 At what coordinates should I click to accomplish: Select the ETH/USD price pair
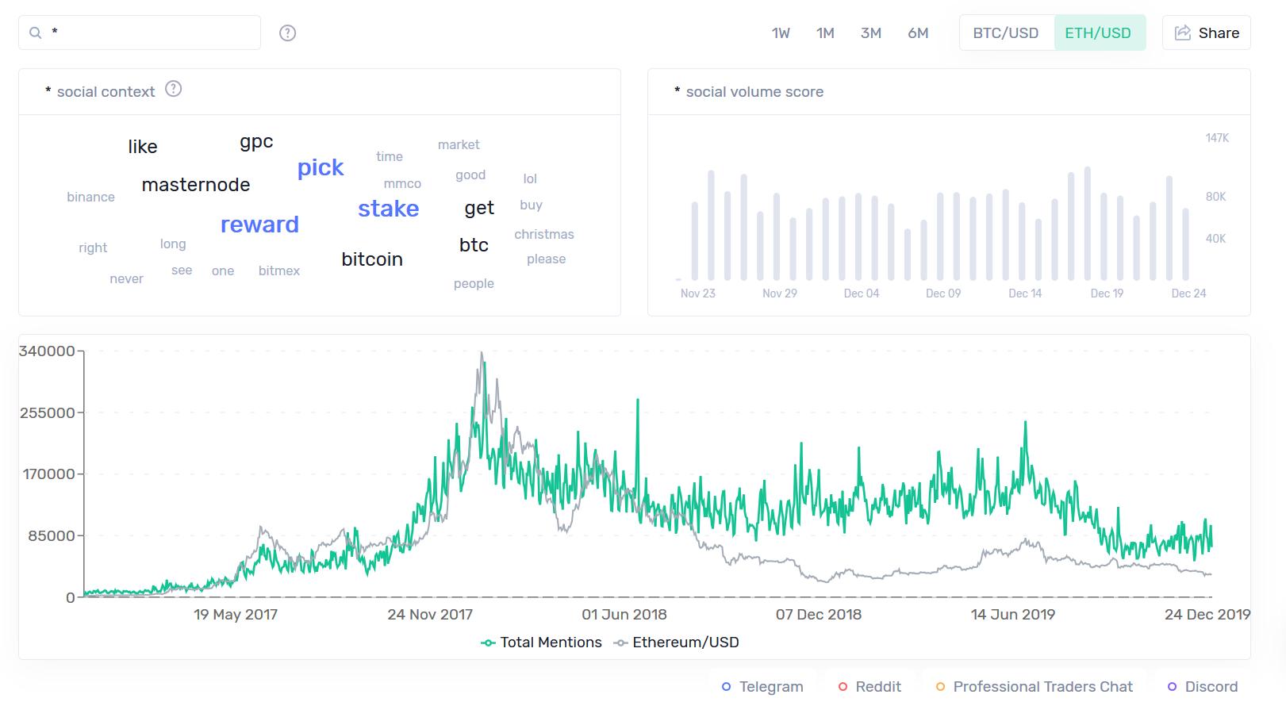(x=1098, y=33)
